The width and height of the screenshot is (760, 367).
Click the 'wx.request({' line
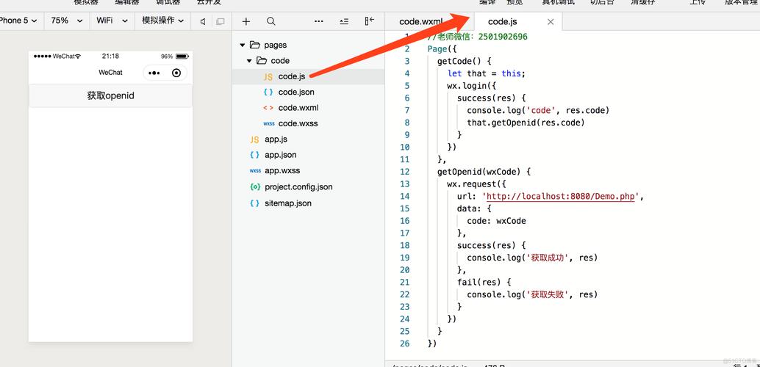[x=477, y=184]
